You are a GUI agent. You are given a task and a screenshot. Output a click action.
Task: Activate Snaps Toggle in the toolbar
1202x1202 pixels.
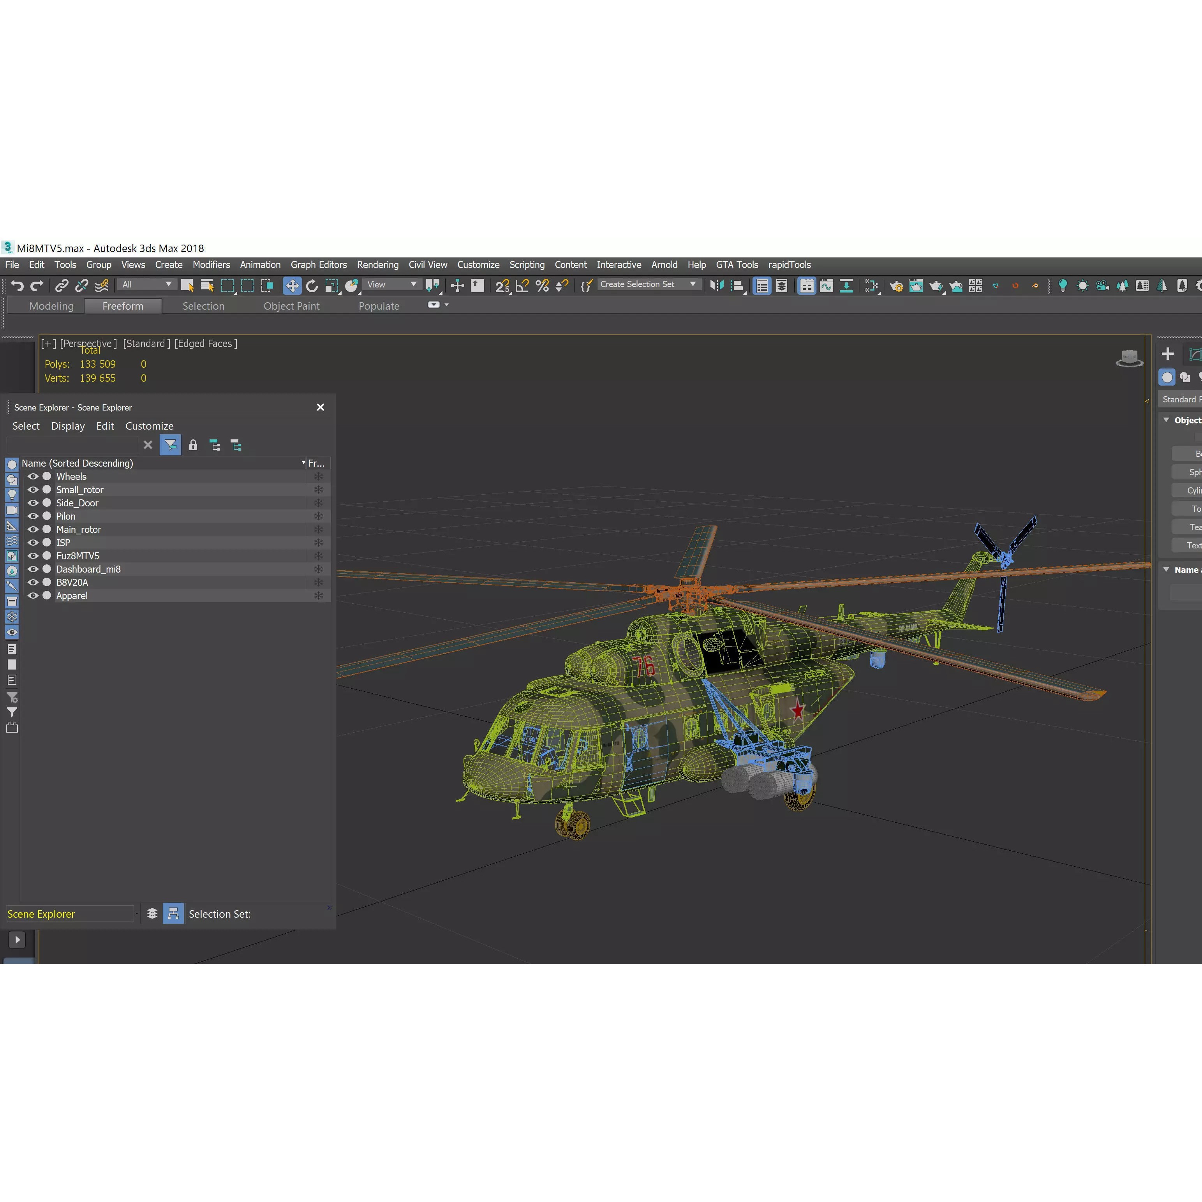tap(503, 286)
